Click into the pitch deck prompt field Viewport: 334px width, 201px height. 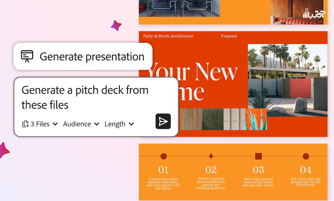coord(85,97)
